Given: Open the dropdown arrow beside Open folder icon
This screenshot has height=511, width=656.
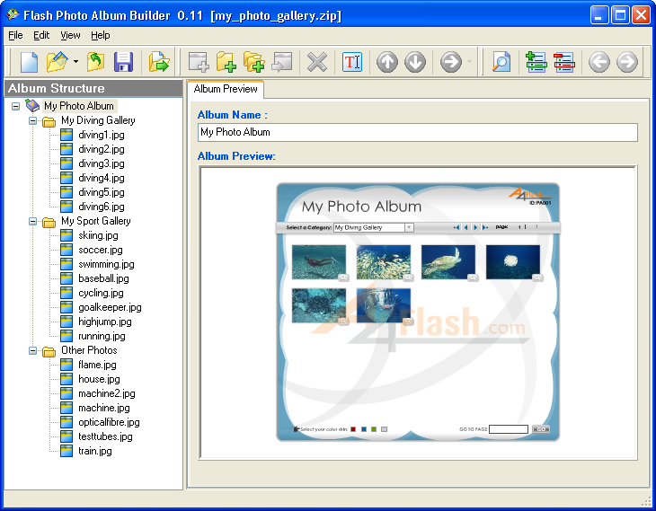Looking at the screenshot, I should [76, 62].
